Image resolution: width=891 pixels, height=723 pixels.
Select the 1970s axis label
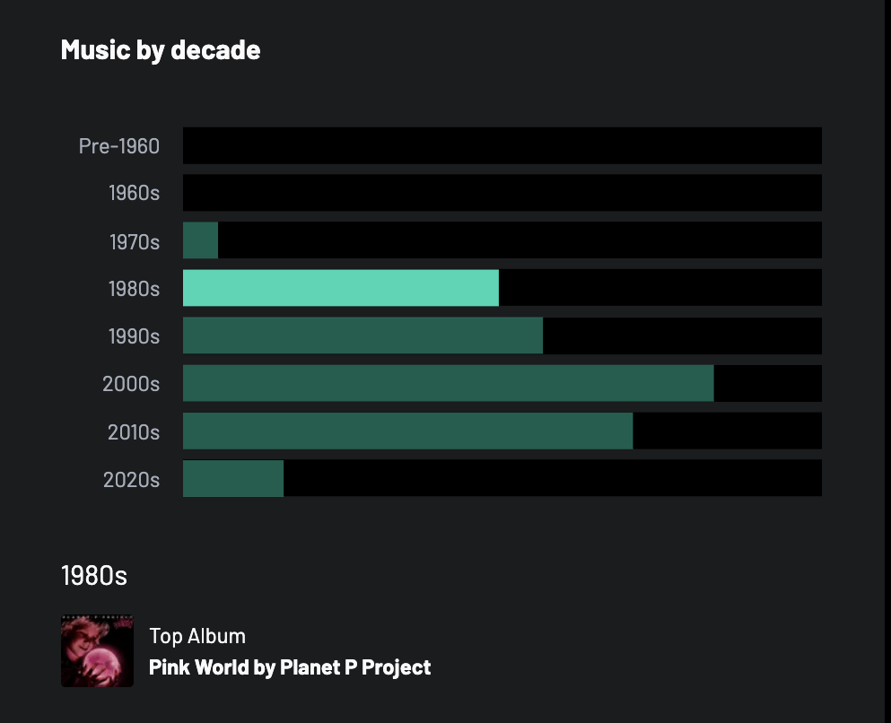click(134, 241)
